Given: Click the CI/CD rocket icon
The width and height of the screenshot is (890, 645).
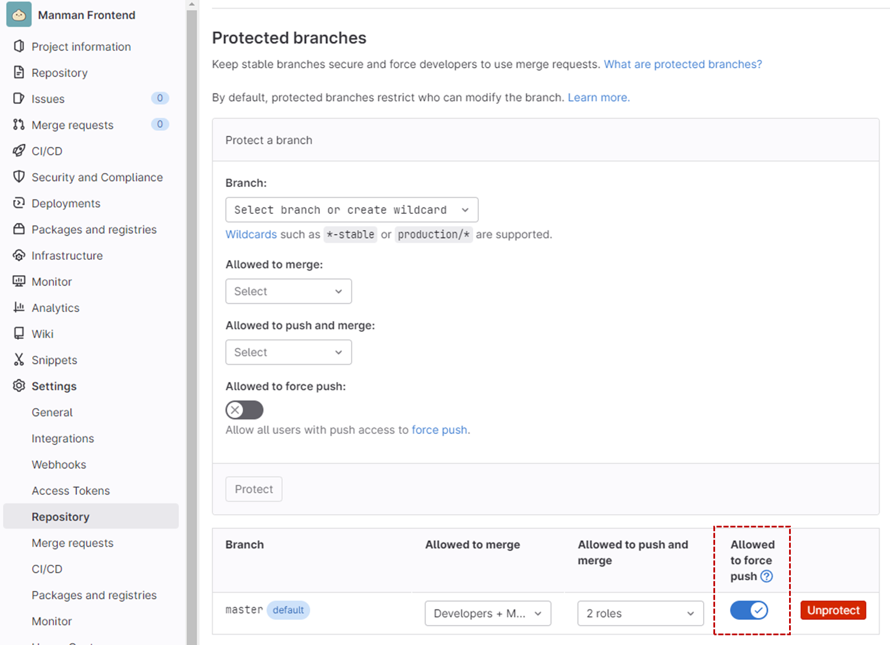Looking at the screenshot, I should (x=19, y=151).
